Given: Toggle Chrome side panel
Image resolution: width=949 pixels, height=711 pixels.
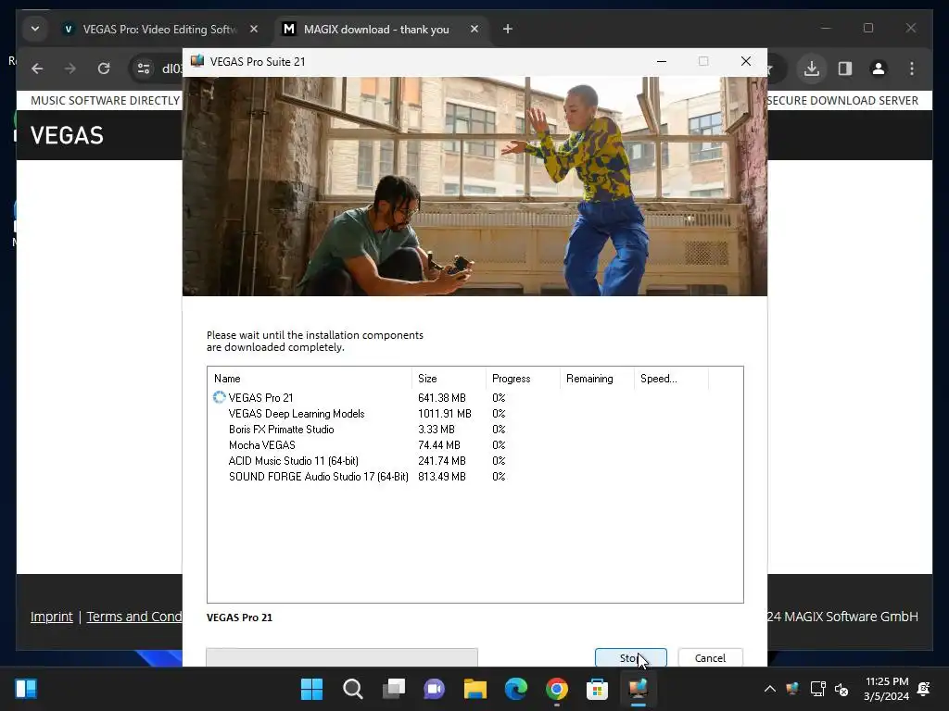Looking at the screenshot, I should (845, 69).
